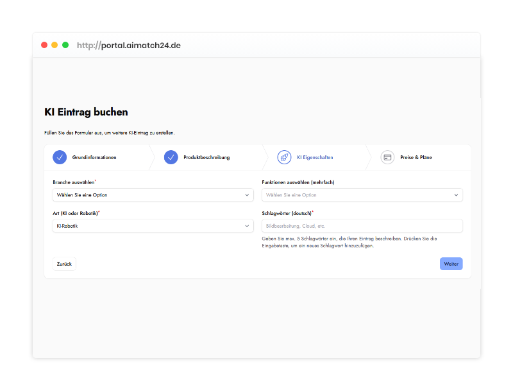This screenshot has width=513, height=385.
Task: Focus the Schlagwörter (deutsch) input field
Action: click(x=362, y=226)
